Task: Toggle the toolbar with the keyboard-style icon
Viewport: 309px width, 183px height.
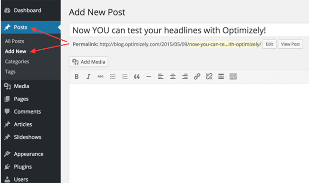Action: click(233, 76)
